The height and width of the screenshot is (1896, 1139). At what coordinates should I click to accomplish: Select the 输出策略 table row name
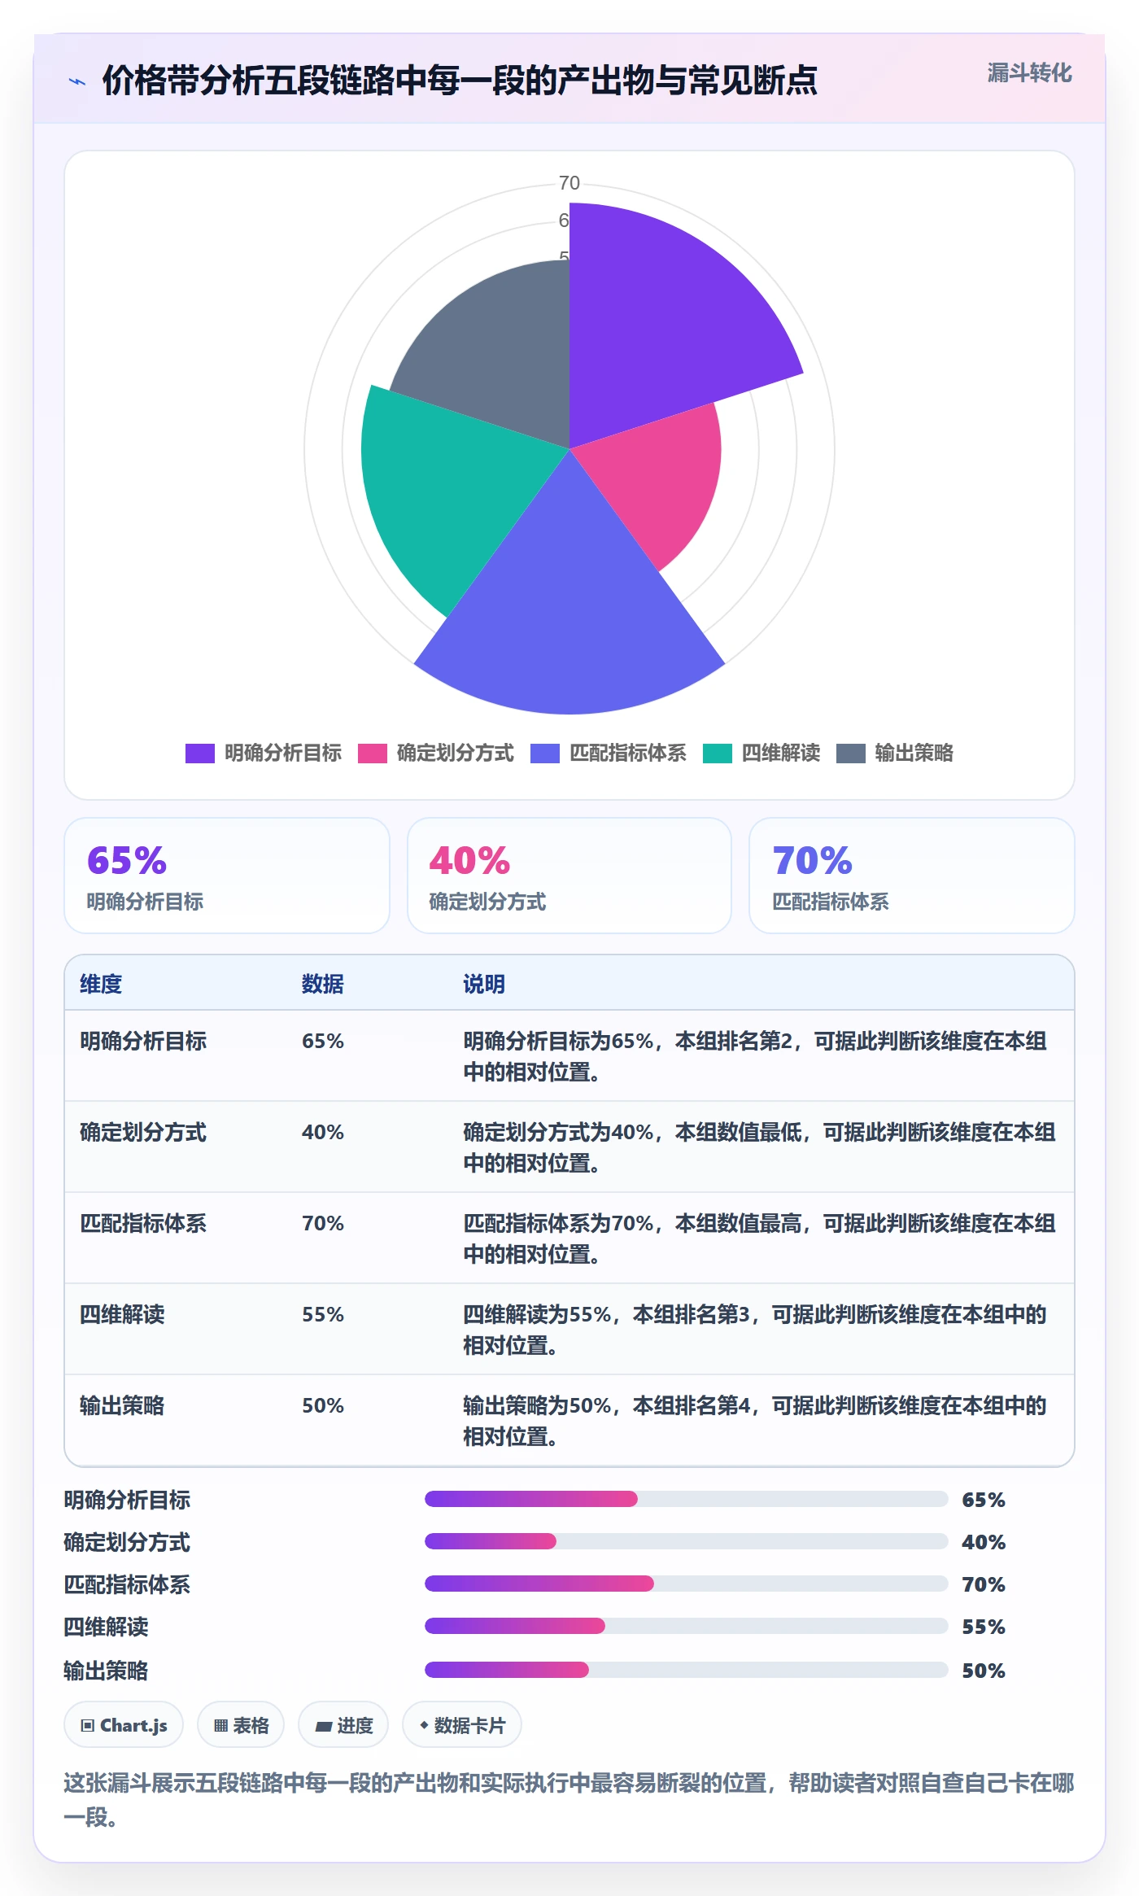122,1405
